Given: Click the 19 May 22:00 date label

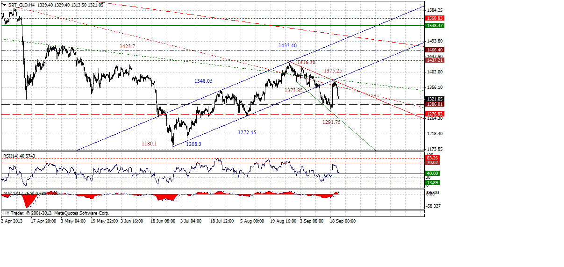Looking at the screenshot, I should click(x=103, y=221).
